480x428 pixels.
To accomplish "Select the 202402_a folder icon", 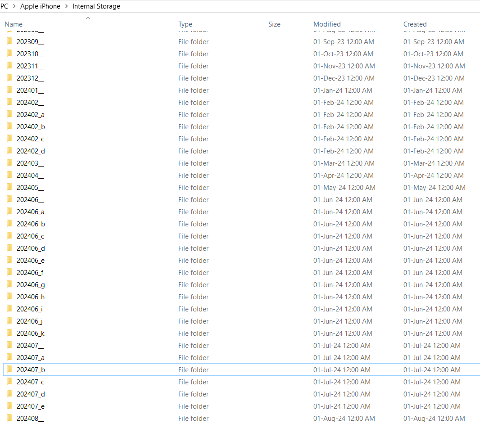I will (9, 114).
